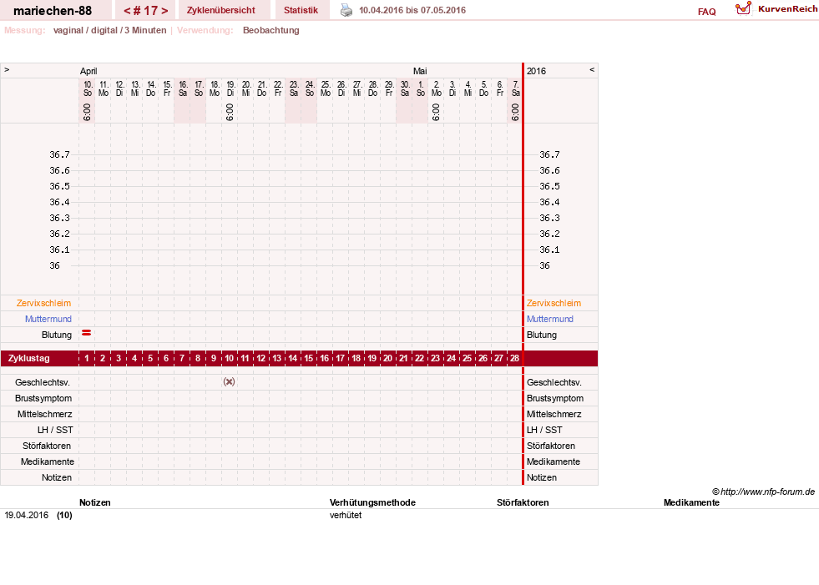The width and height of the screenshot is (819, 585).
Task: Select the bottom Medikamente column header
Action: pyautogui.click(x=691, y=502)
